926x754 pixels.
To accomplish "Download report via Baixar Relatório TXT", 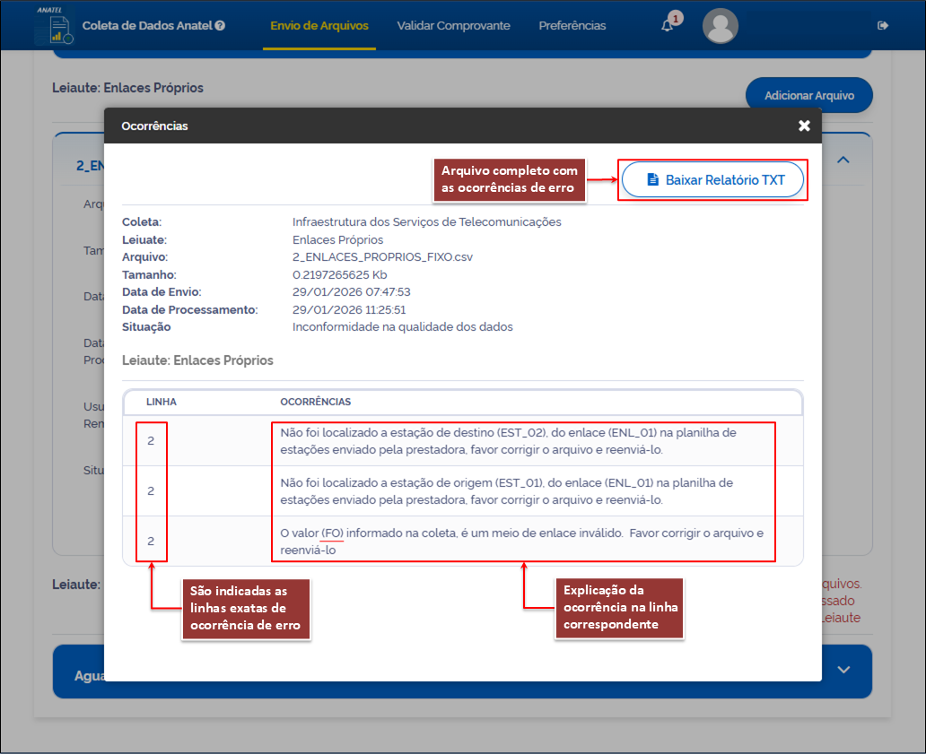I will [714, 180].
